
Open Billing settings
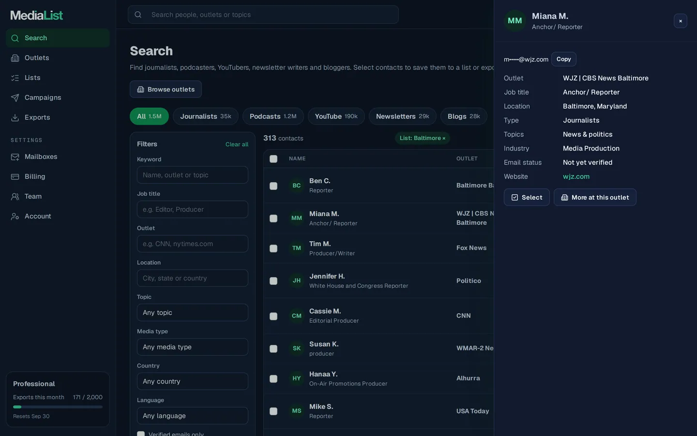(58, 176)
